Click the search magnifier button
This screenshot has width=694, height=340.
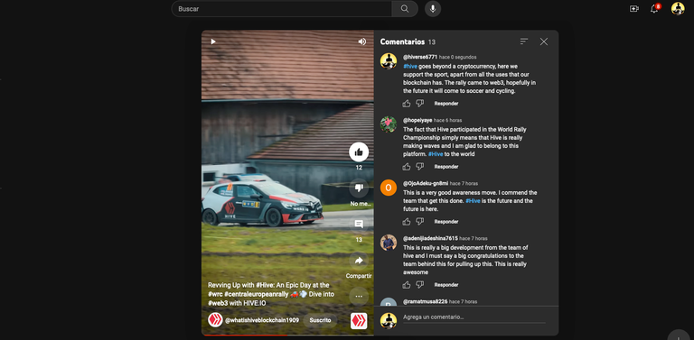[405, 9]
